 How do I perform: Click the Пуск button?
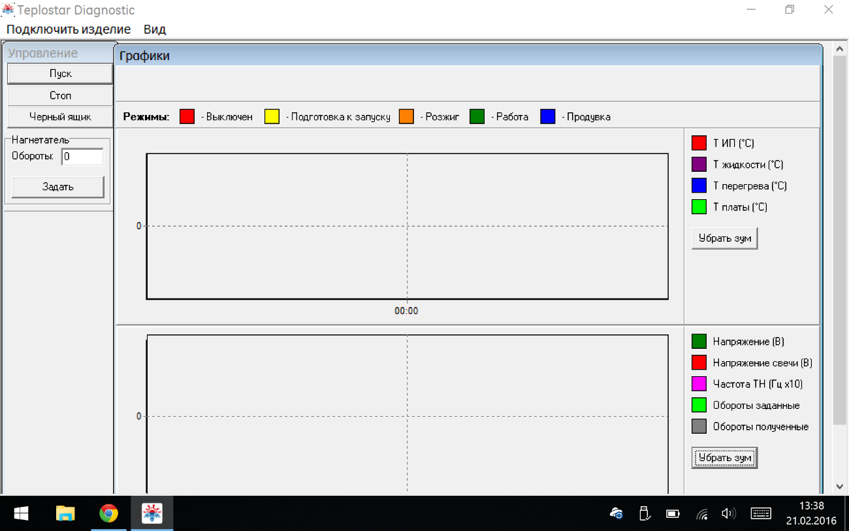coord(60,74)
